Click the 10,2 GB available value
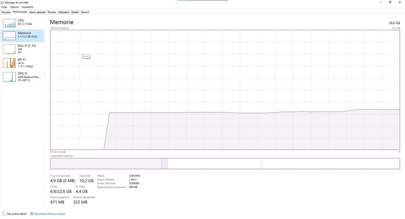 86,181
